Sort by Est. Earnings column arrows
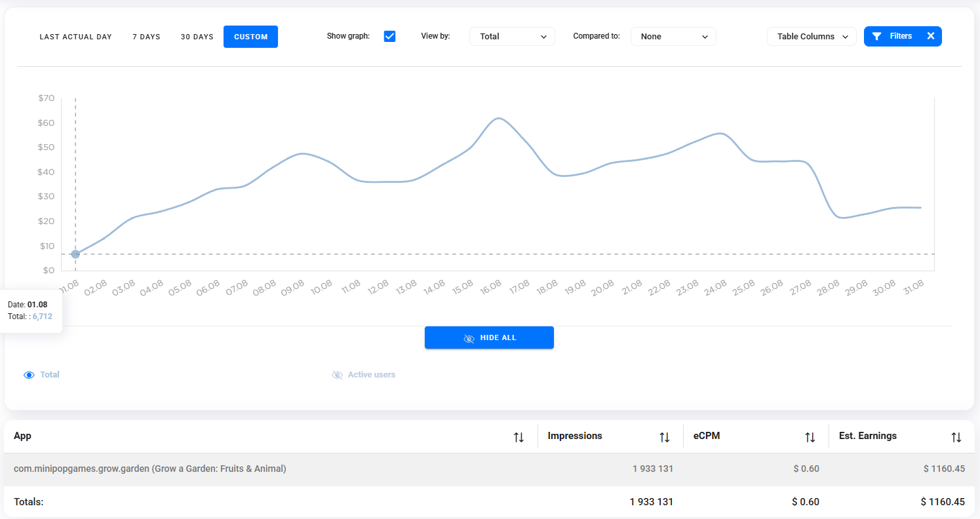This screenshot has width=980, height=519. pyautogui.click(x=956, y=437)
